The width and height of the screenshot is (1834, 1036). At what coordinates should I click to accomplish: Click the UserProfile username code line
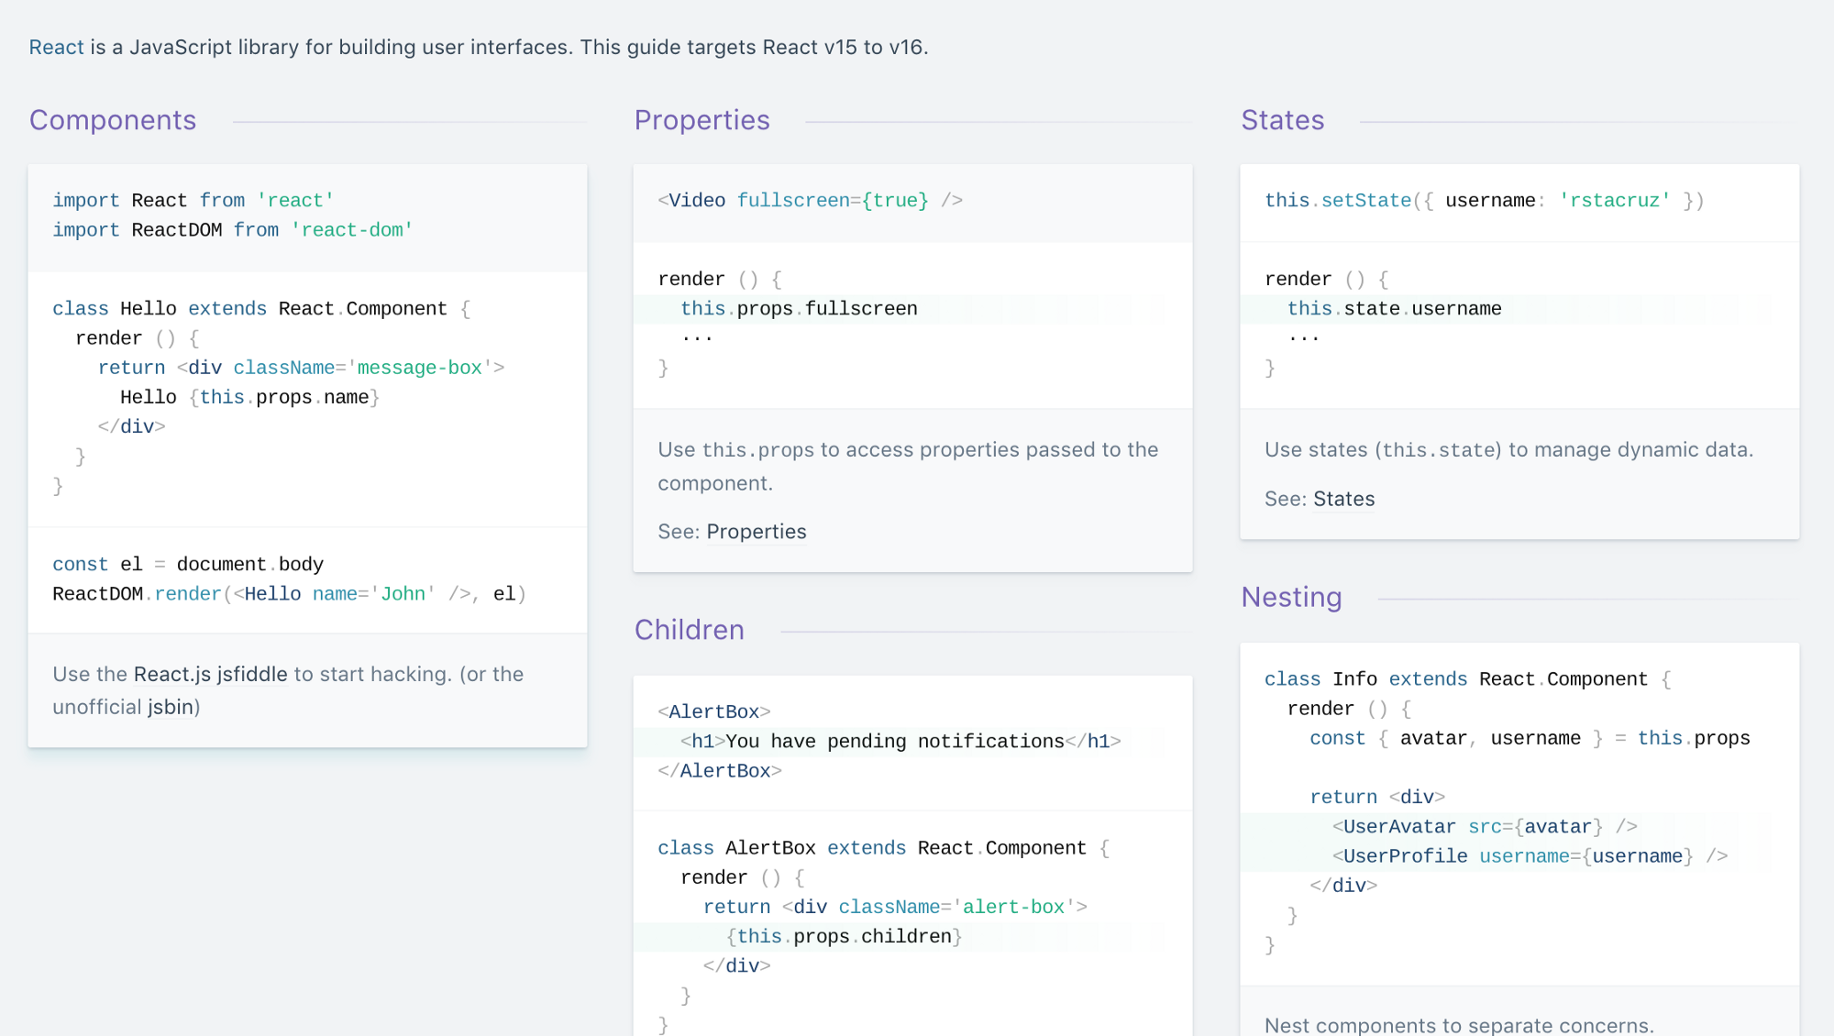point(1529,856)
